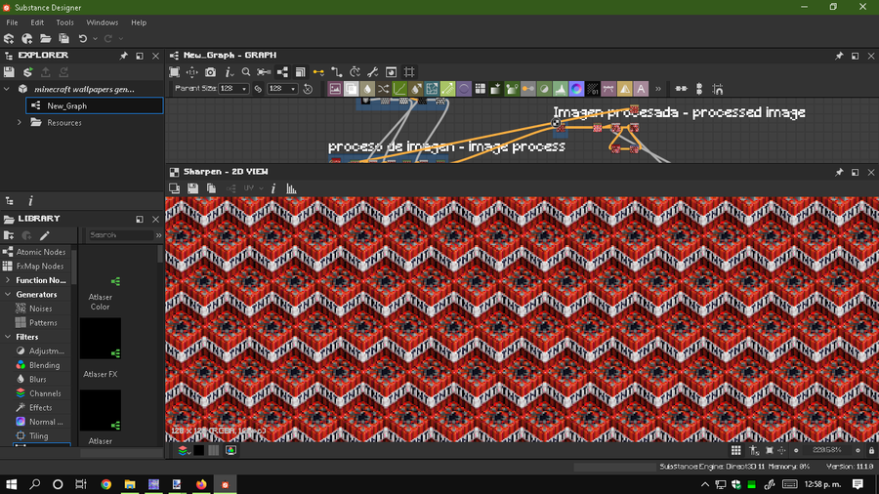The height and width of the screenshot is (494, 879).
Task: Add a Levels node from toolbar
Action: (560, 89)
